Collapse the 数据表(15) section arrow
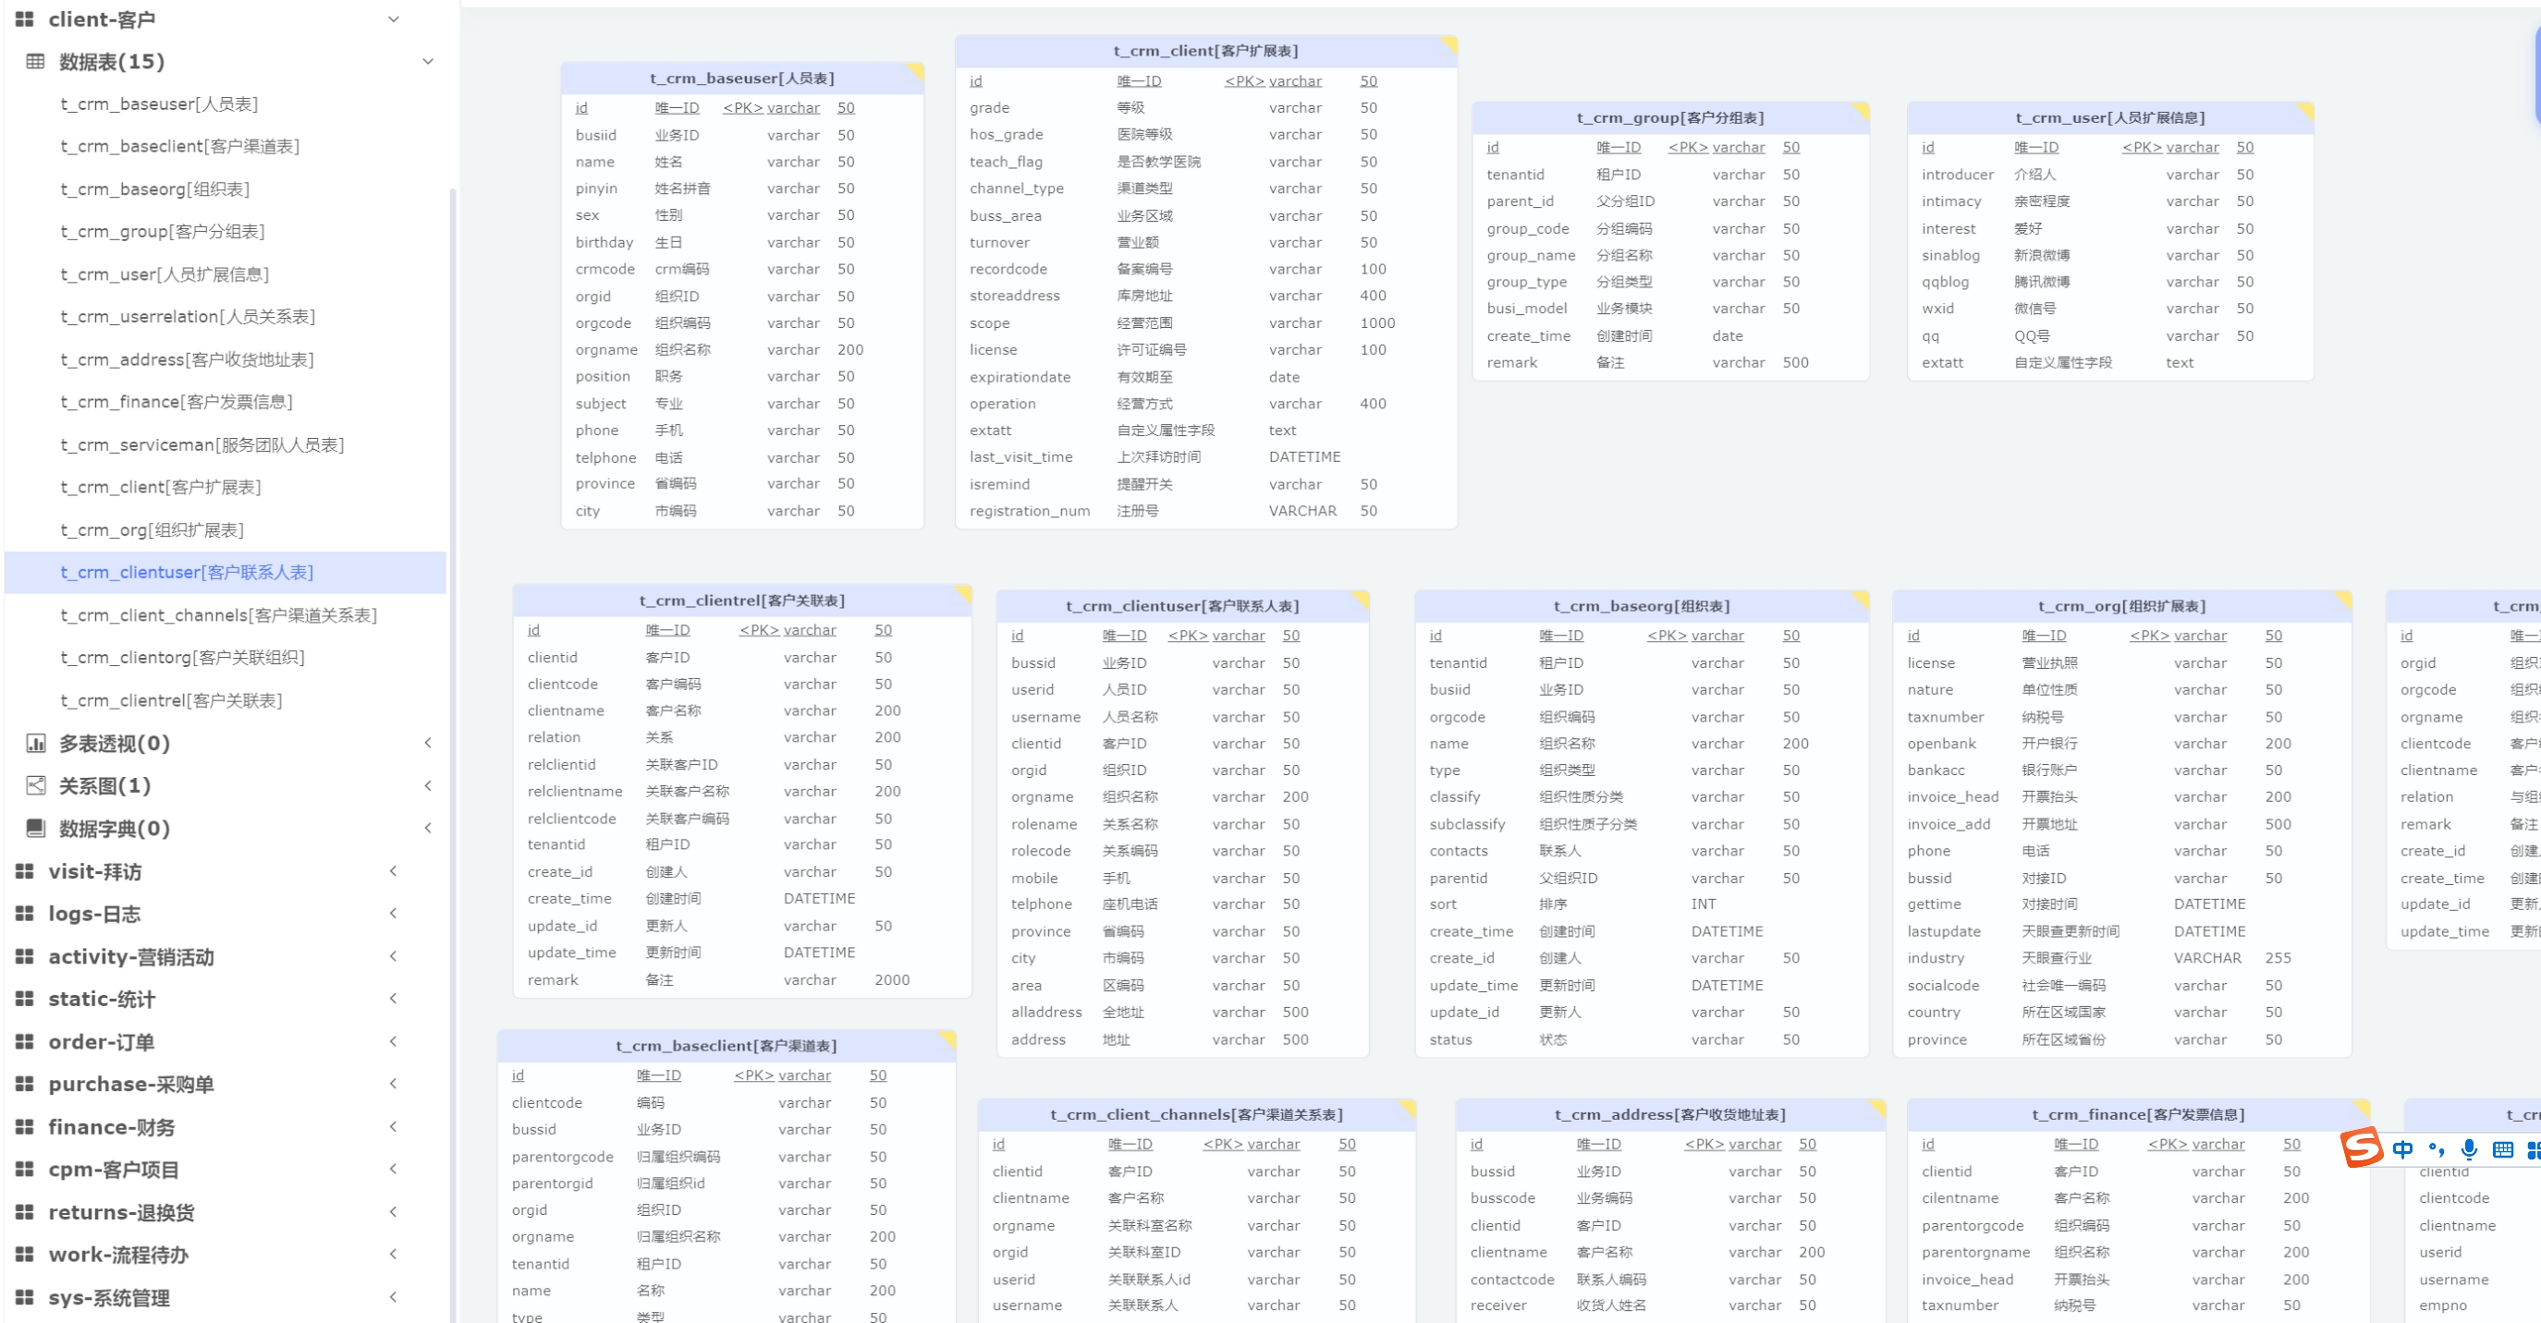 pyautogui.click(x=428, y=61)
